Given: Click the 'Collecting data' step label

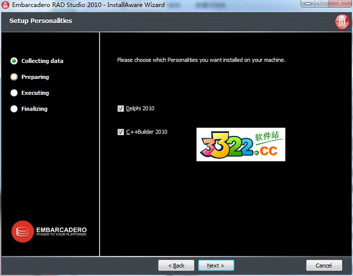Looking at the screenshot, I should click(42, 61).
